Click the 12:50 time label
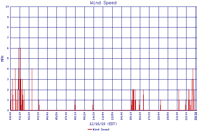This screenshot has width=197, height=131. pos(112,116)
